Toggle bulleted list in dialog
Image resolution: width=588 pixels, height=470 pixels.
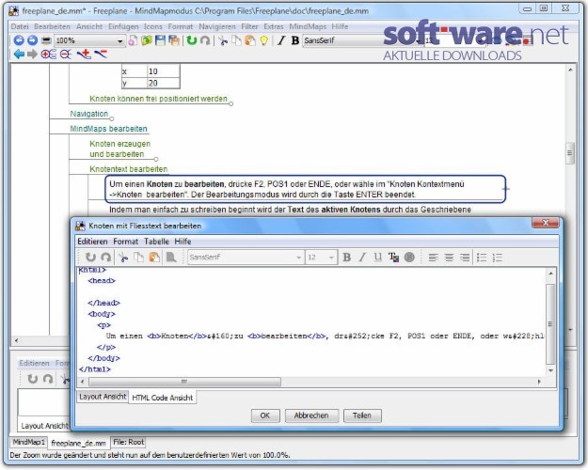pyautogui.click(x=482, y=258)
